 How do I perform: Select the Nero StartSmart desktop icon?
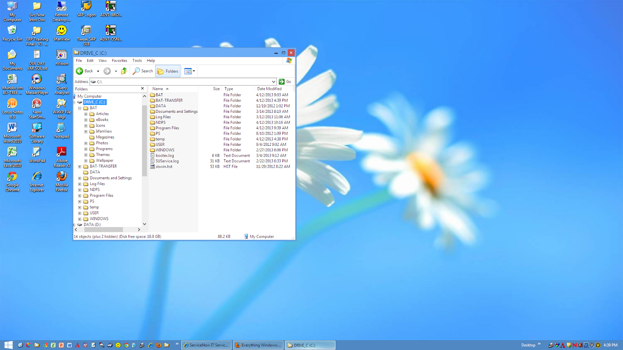pos(37,109)
